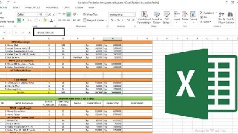Expand the Underline style arrow
The height and width of the screenshot is (134, 238).
(31, 20)
